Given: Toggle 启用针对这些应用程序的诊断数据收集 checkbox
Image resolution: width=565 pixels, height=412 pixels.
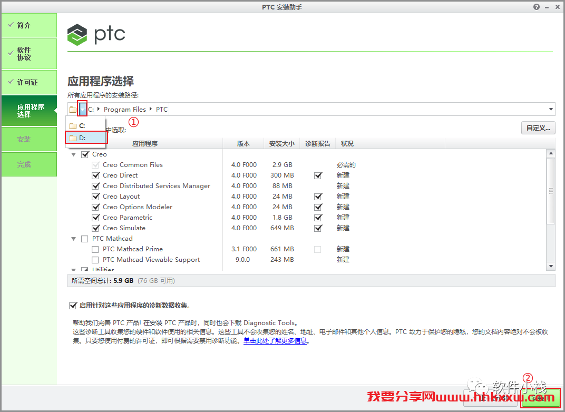Looking at the screenshot, I should point(73,306).
